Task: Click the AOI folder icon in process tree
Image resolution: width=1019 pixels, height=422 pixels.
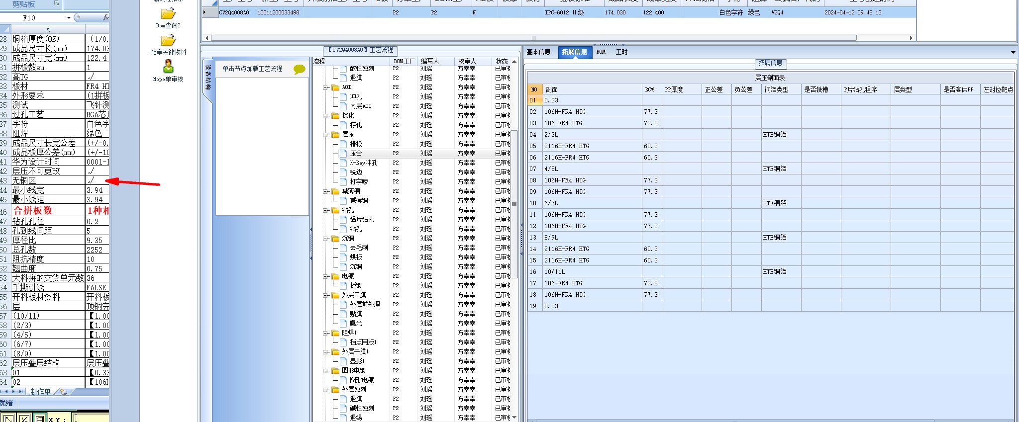Action: coord(335,87)
